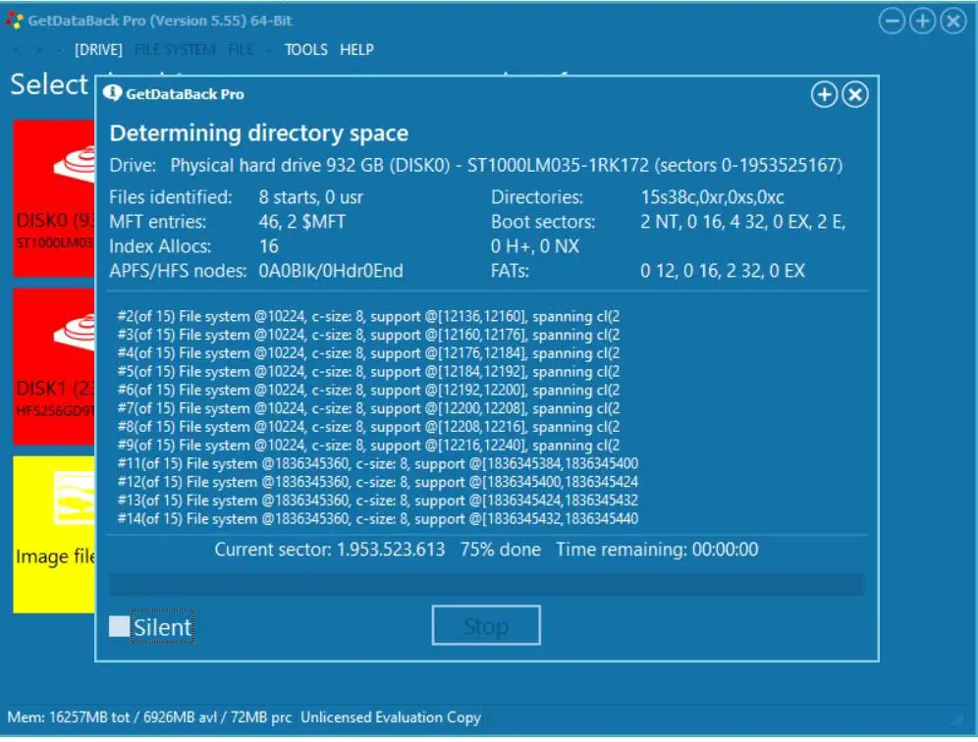
Task: Open the FILE SYSTEM menu
Action: point(175,50)
